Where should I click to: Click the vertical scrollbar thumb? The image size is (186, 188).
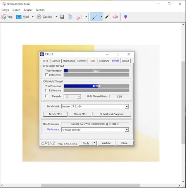[x=183, y=103]
